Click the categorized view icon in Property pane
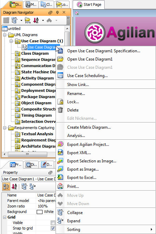The height and width of the screenshot is (234, 156). [6, 187]
